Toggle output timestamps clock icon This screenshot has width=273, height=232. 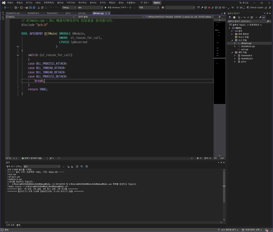[87, 166]
